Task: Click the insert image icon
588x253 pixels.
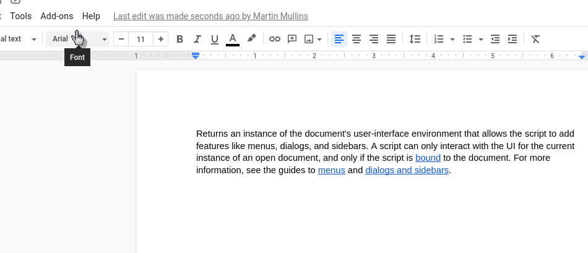Action: coord(309,39)
